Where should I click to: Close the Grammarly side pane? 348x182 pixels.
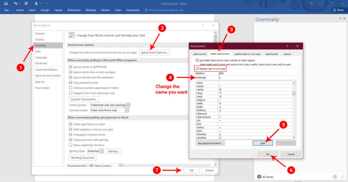pyautogui.click(x=344, y=19)
